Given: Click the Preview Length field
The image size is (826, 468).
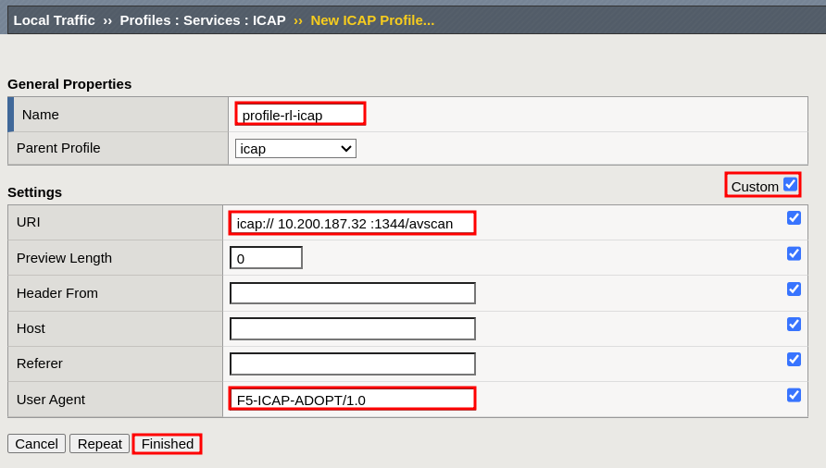Looking at the screenshot, I should click(266, 258).
